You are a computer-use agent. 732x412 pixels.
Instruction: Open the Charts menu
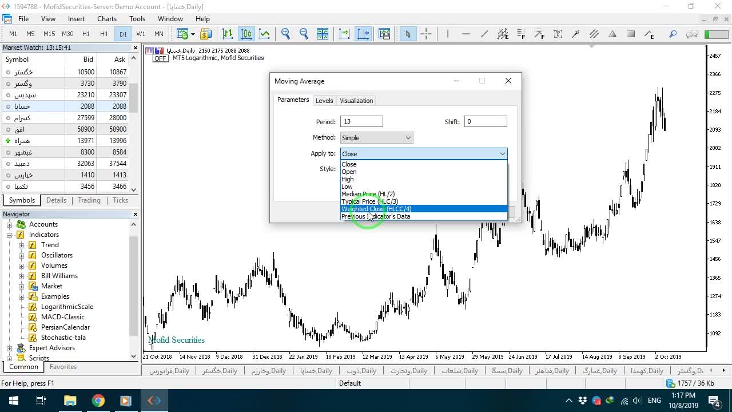click(107, 19)
